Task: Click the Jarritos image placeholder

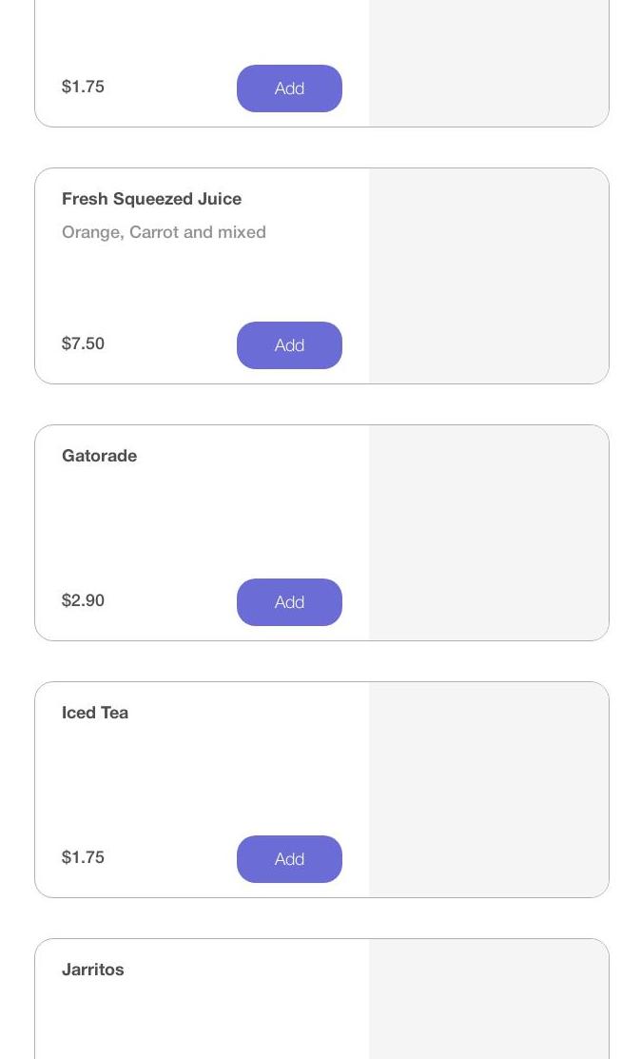Action: [488, 999]
